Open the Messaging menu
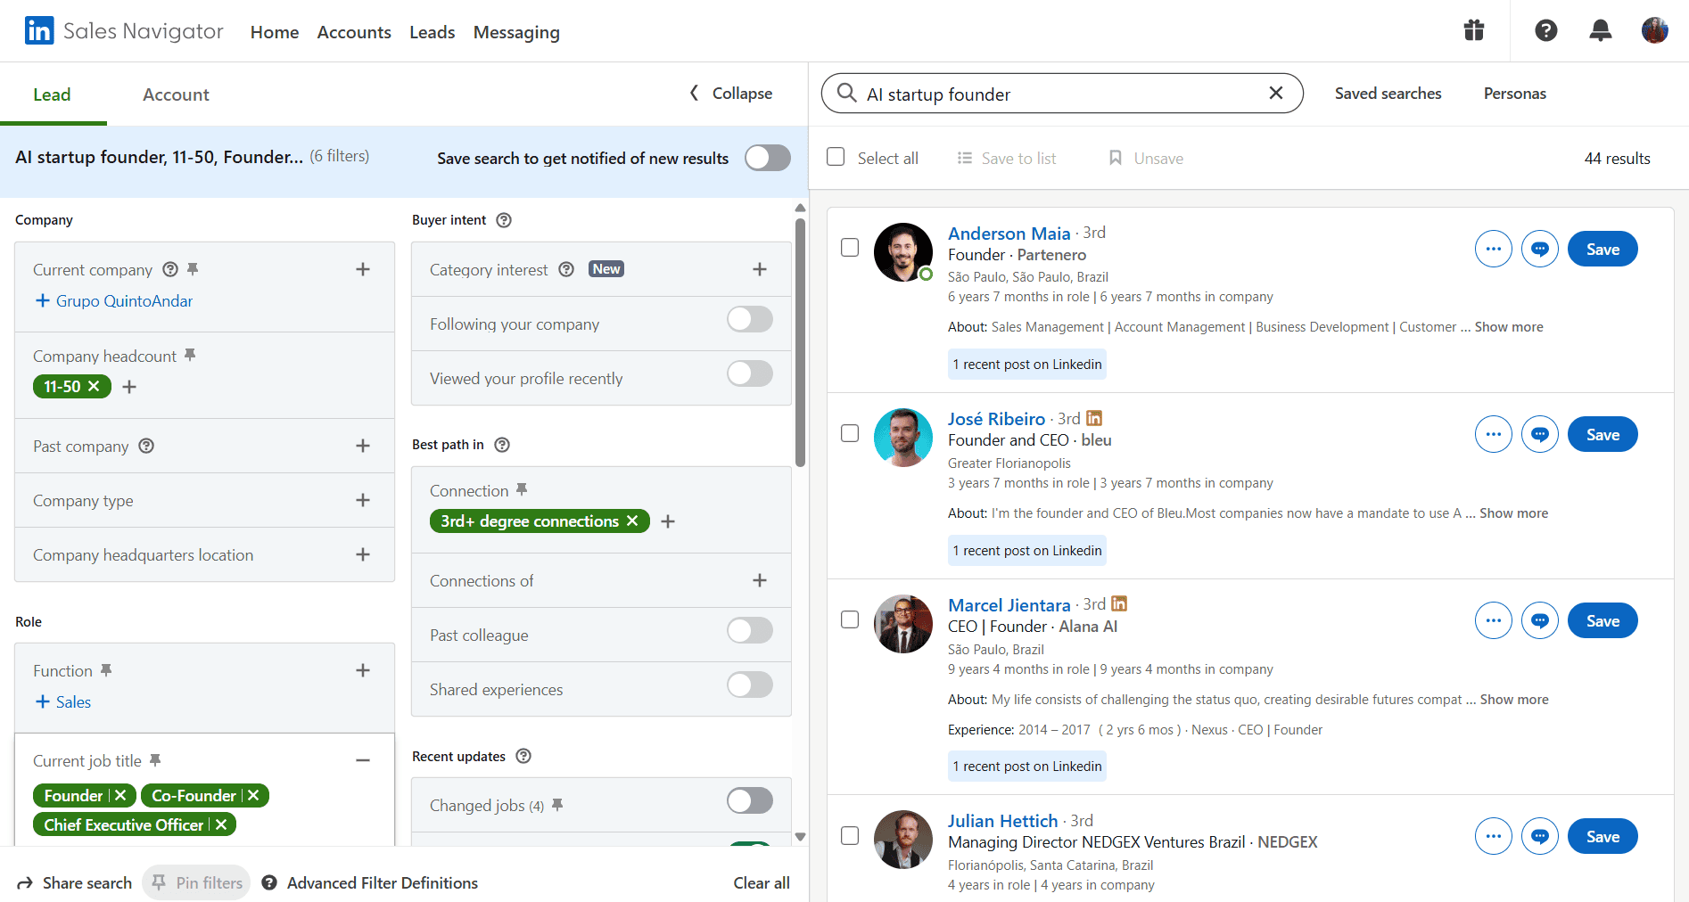 click(516, 32)
